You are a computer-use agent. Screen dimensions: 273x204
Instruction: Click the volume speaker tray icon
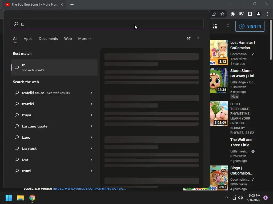(x=240, y=198)
